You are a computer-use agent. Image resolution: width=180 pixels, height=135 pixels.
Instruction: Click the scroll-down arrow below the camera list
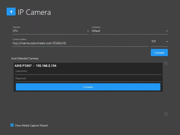tap(166, 114)
